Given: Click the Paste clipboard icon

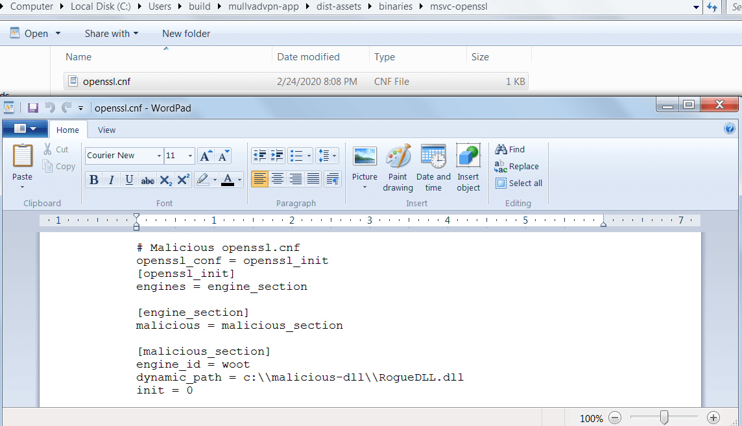Looking at the screenshot, I should [22, 156].
